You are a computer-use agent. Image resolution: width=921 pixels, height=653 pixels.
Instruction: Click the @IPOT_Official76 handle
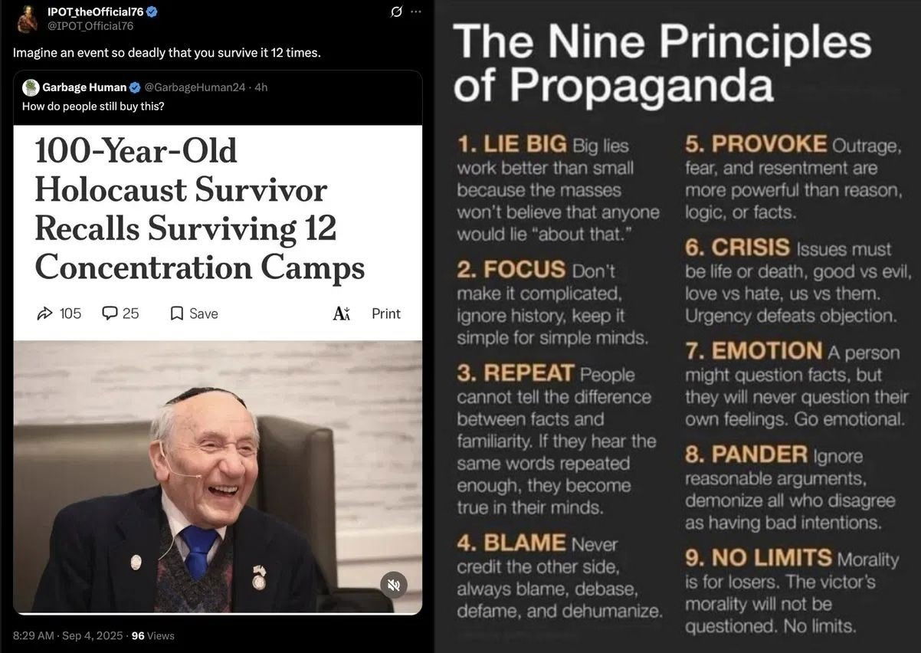coord(90,26)
